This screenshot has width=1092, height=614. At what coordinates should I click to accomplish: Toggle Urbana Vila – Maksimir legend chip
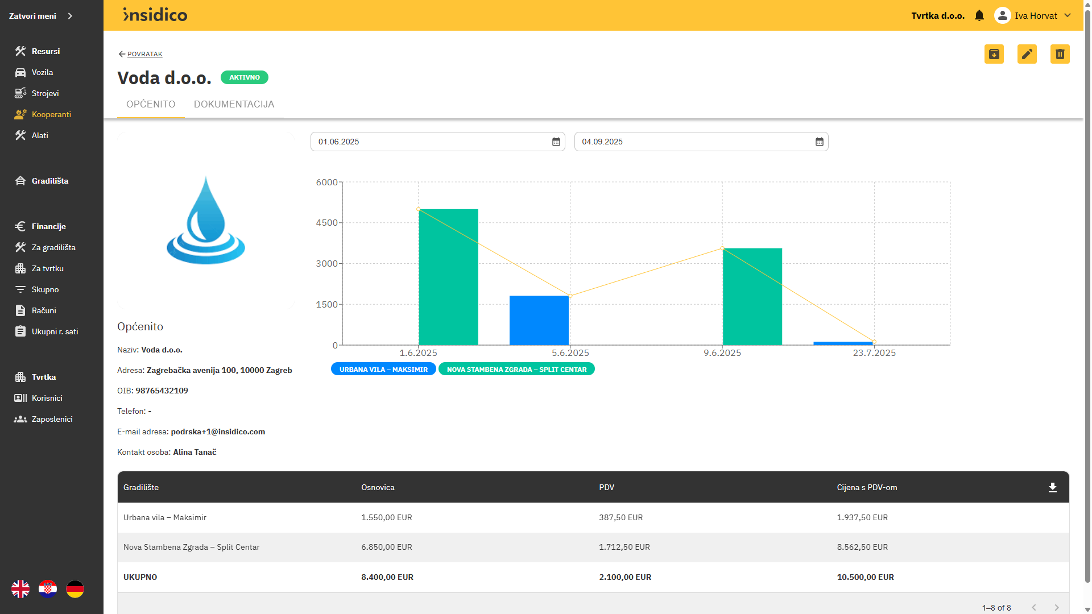pos(383,370)
